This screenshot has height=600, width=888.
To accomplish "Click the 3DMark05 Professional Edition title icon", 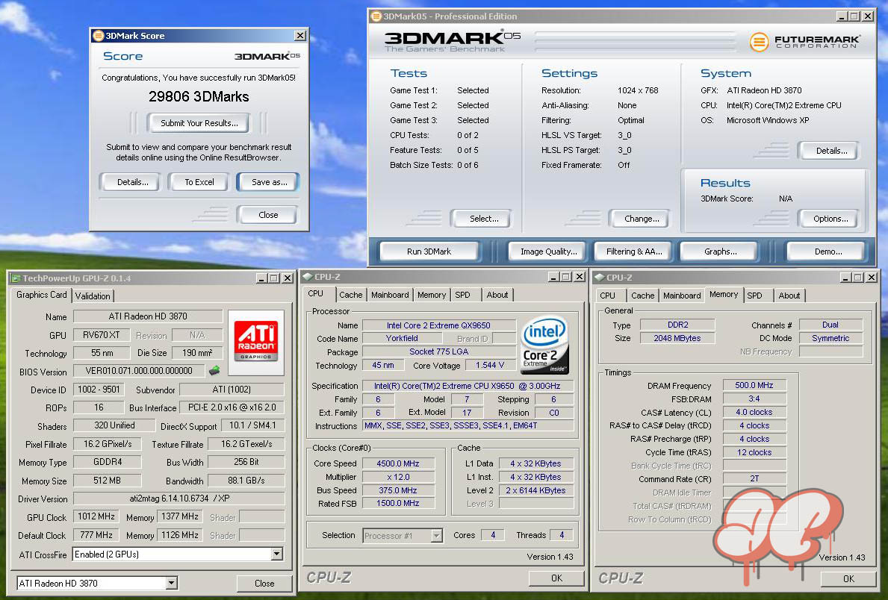I will pyautogui.click(x=376, y=16).
